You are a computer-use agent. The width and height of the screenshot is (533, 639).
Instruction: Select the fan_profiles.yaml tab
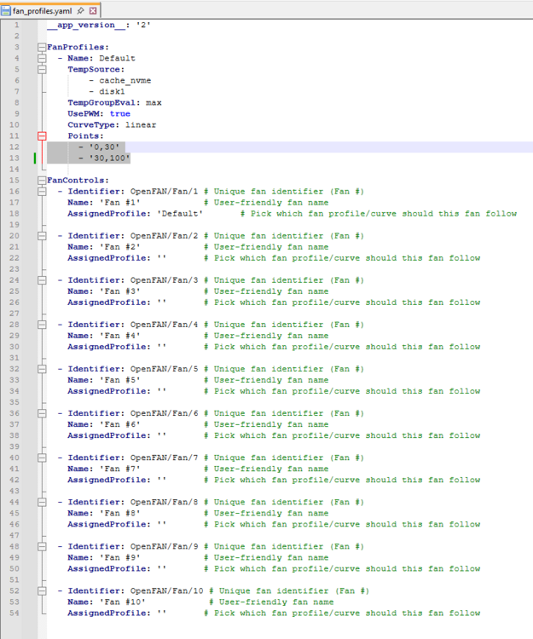[x=50, y=10]
